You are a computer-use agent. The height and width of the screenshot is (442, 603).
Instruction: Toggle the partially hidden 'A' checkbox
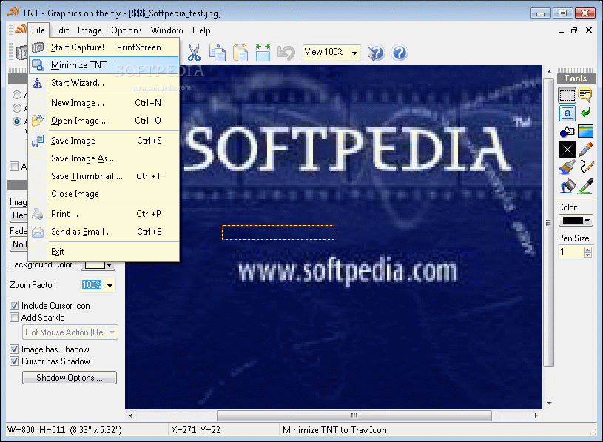tap(14, 166)
